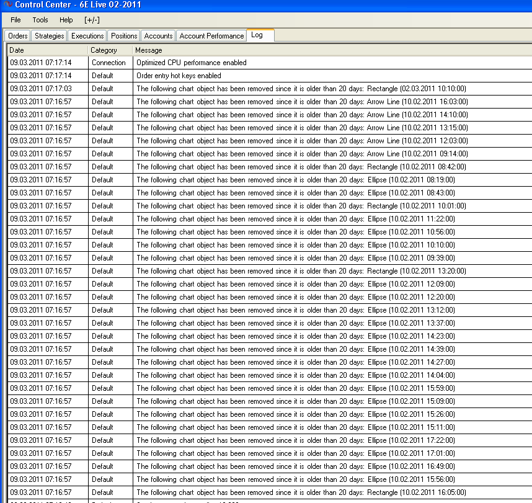Select log row for Arrow Line (10.02.2011 12:03:00)
This screenshot has width=532, height=503.
270,141
